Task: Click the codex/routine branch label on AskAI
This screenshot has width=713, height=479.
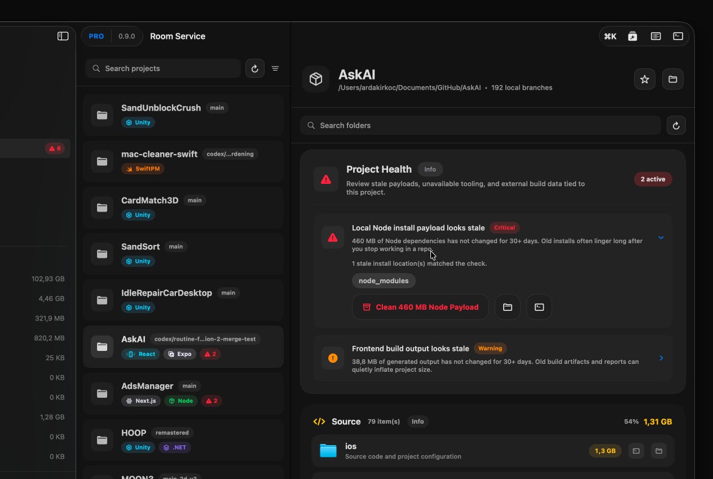Action: 205,339
